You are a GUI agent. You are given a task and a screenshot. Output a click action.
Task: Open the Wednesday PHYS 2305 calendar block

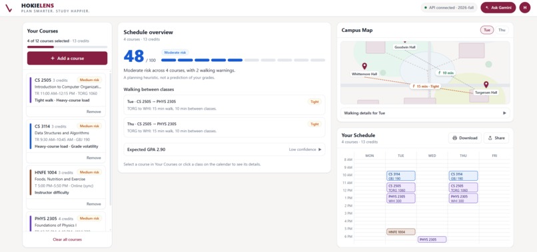(x=432, y=239)
